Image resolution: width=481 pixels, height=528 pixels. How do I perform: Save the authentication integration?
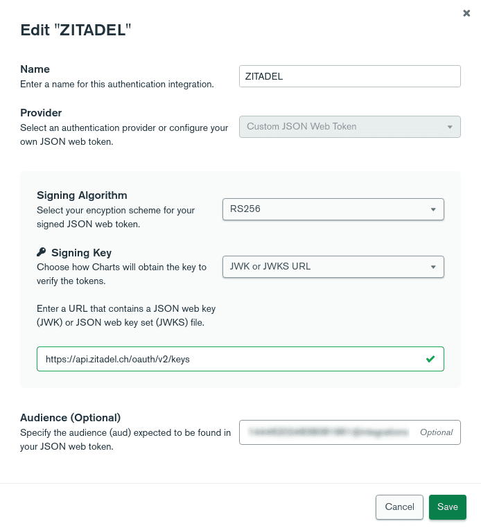(447, 507)
